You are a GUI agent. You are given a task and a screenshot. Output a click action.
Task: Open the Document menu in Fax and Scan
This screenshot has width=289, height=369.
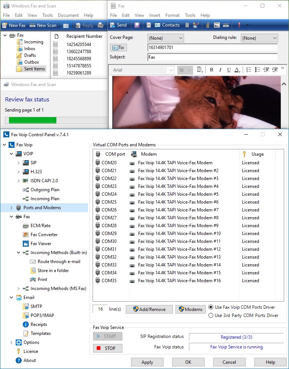click(68, 15)
